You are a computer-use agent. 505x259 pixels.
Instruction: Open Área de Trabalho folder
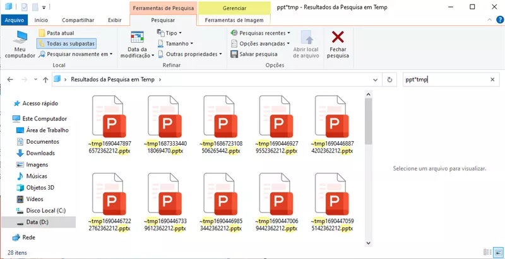point(47,130)
